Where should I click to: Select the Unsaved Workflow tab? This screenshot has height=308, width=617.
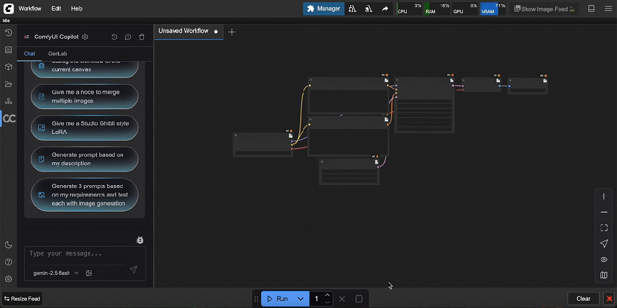pyautogui.click(x=188, y=31)
